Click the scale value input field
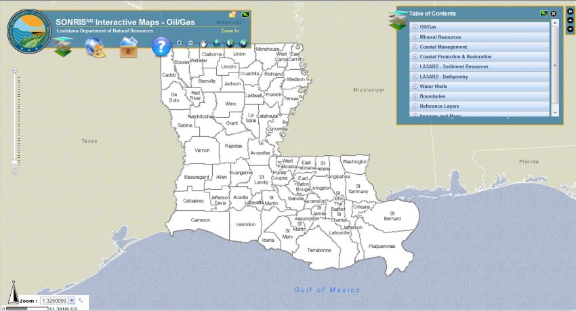The height and width of the screenshot is (311, 576). 53,300
